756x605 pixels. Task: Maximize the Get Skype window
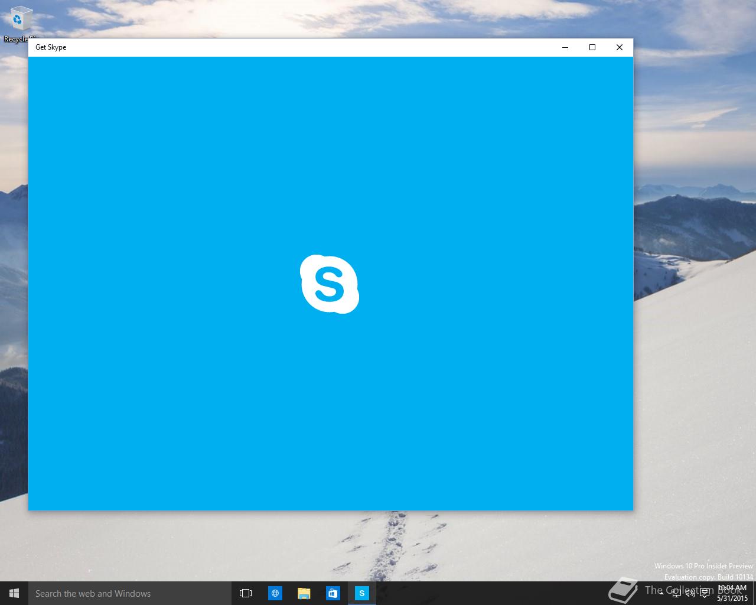pyautogui.click(x=592, y=47)
